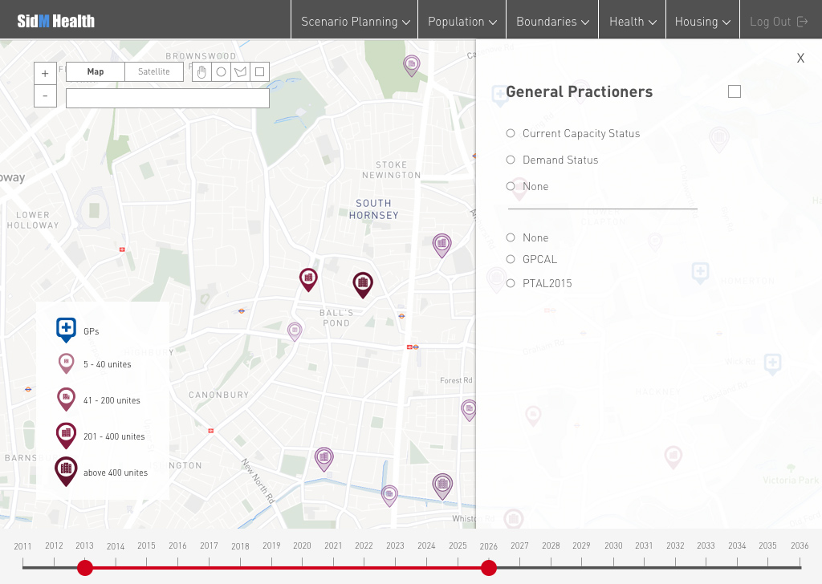The width and height of the screenshot is (822, 584).
Task: Tick the General Practioners checkbox
Action: click(x=734, y=92)
